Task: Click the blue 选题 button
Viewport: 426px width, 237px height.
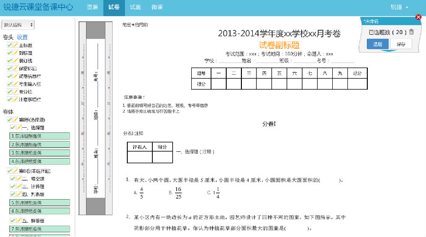Action: [377, 44]
